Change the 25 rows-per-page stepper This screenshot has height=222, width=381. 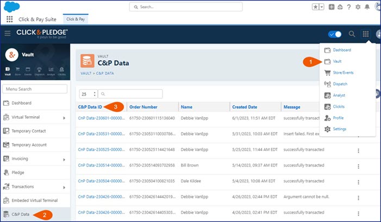pos(89,94)
